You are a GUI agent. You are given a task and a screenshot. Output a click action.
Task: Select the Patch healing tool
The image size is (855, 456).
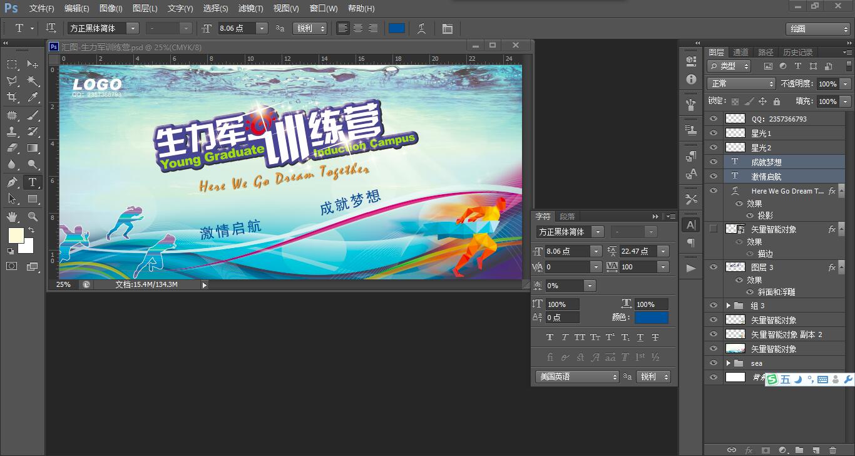pos(12,115)
